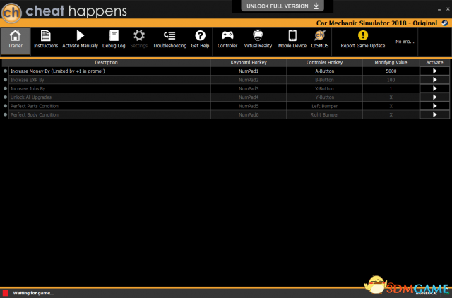Select the Increase Money By description row
The height and width of the screenshot is (298, 452).
coord(109,71)
